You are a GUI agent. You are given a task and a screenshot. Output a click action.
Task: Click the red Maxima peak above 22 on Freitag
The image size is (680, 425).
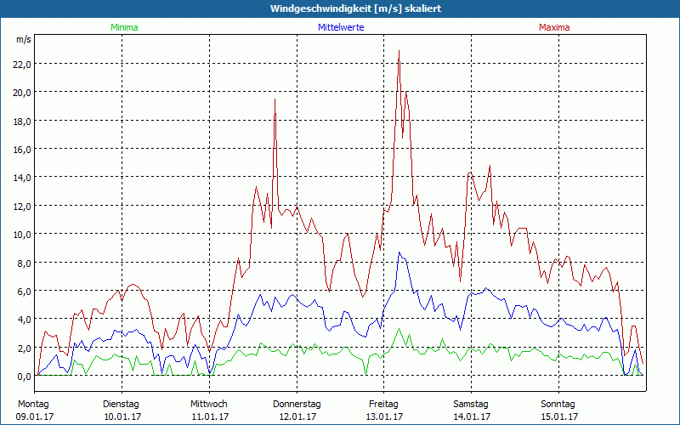(399, 51)
